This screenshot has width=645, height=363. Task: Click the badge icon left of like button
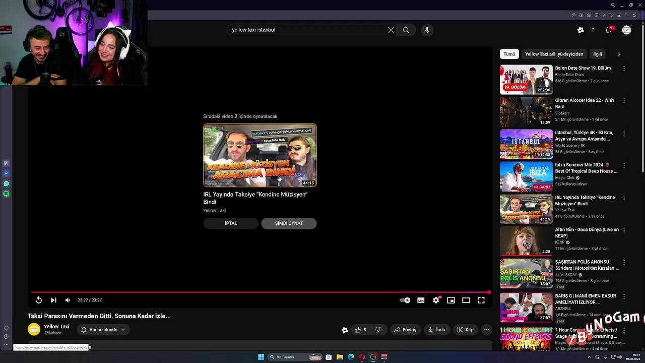(x=345, y=330)
